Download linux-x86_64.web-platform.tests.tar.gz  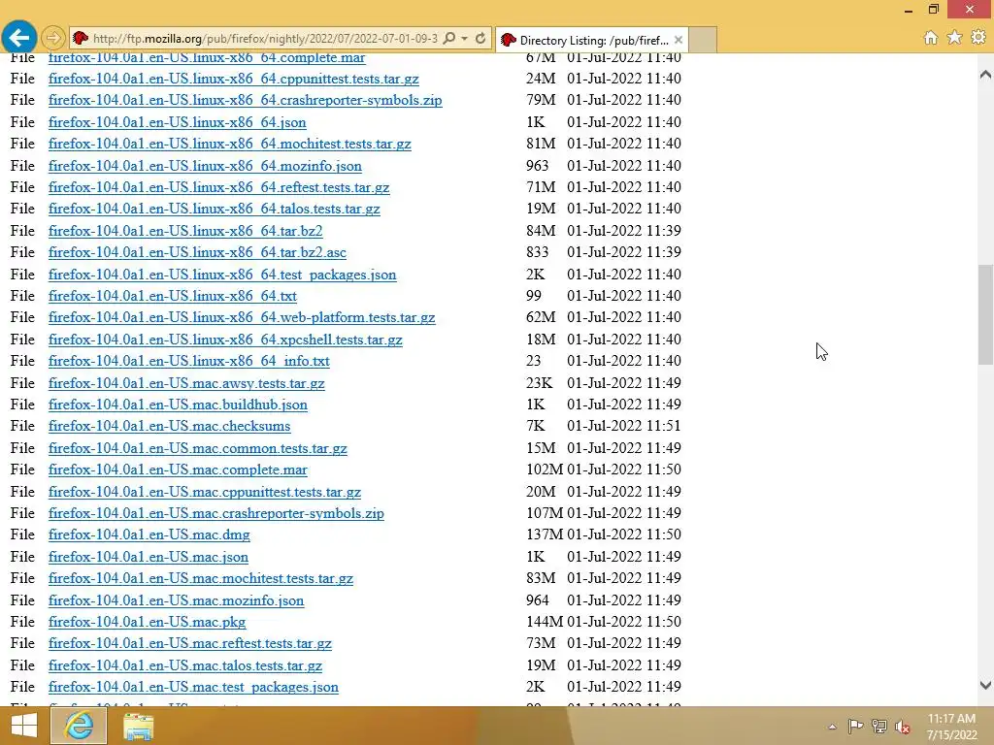[x=242, y=317]
